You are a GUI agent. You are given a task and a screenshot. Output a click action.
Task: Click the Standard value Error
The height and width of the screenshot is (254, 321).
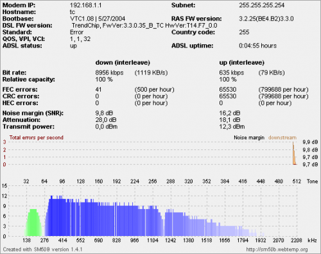76,32
